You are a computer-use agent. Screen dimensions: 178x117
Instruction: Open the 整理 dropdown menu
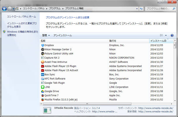tap(46, 35)
